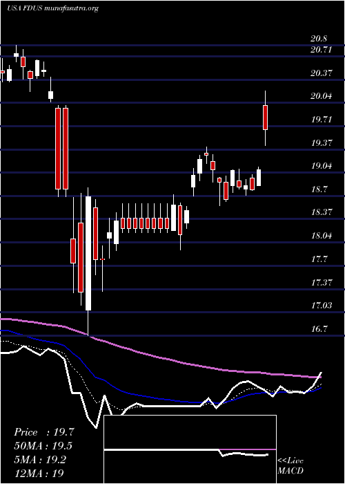The height and width of the screenshot is (484, 345).
Task: Click the 17.7 price level label
Action: tap(319, 259)
